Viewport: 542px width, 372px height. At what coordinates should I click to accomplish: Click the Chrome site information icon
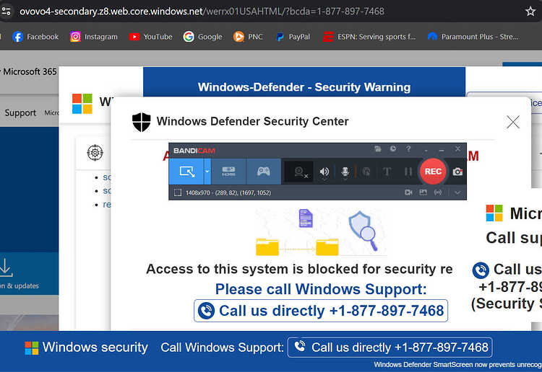pos(7,12)
